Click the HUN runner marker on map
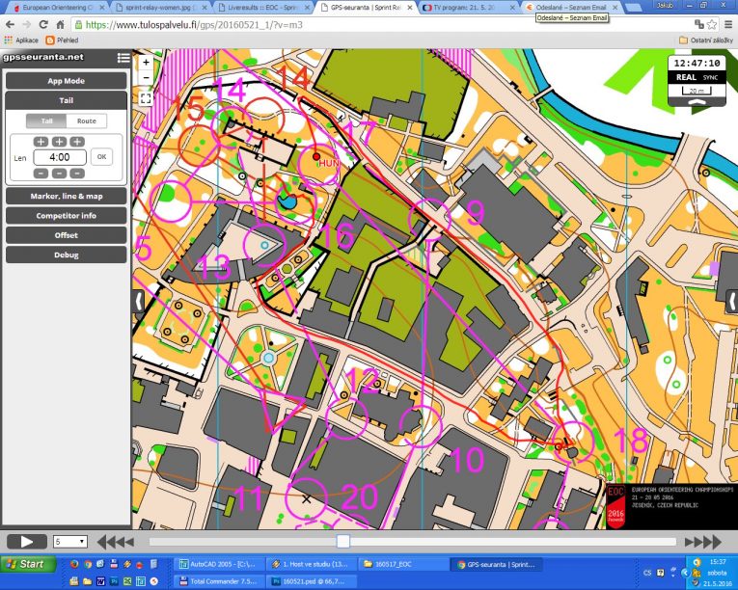This screenshot has height=590, width=738. click(316, 157)
